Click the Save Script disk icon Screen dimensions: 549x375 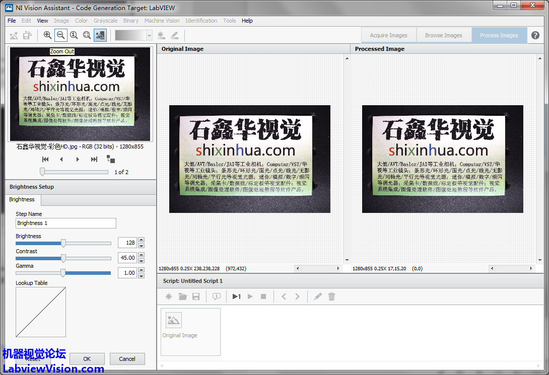coord(196,296)
